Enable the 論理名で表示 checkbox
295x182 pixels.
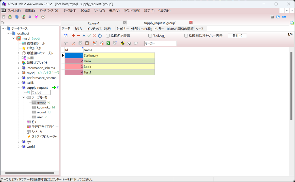(x=108, y=36)
